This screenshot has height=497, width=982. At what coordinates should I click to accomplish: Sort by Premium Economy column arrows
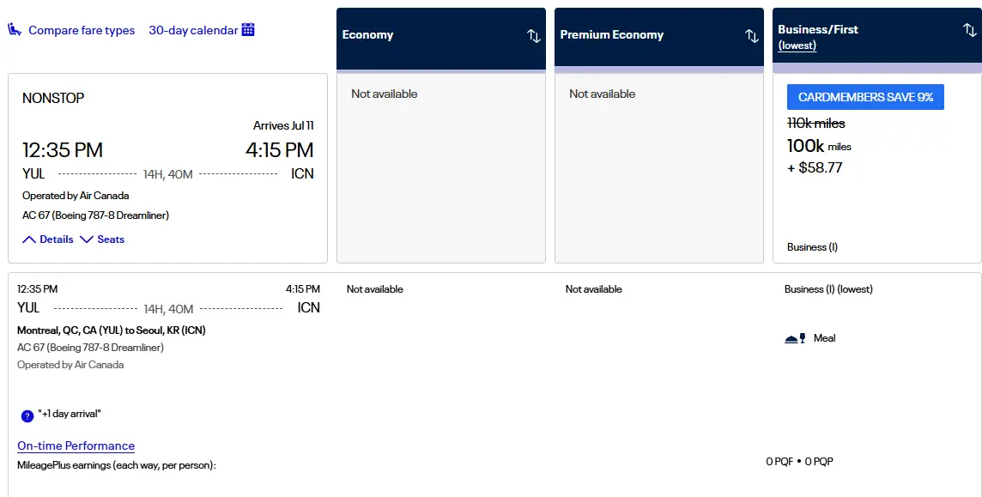(x=752, y=36)
